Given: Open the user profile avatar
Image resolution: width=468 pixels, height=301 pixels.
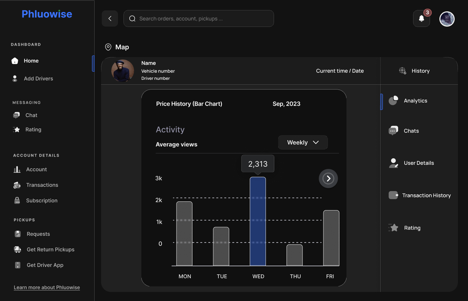Looking at the screenshot, I should pyautogui.click(x=447, y=19).
